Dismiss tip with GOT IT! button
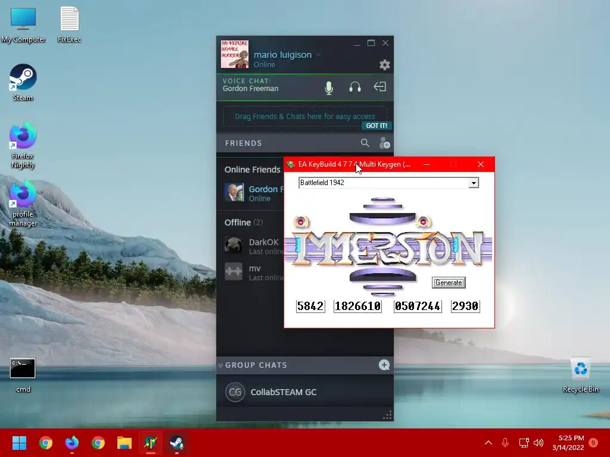The image size is (610, 457). (376, 126)
